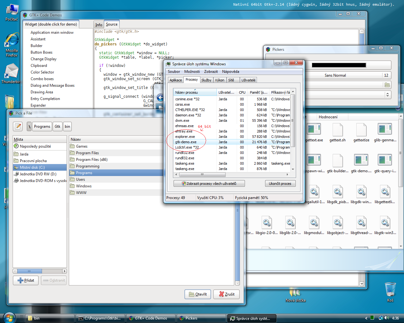
Task: Click the Programs path breadcrumb button
Action: click(x=42, y=126)
